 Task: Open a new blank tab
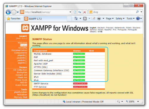pyautogui.click(x=69, y=18)
